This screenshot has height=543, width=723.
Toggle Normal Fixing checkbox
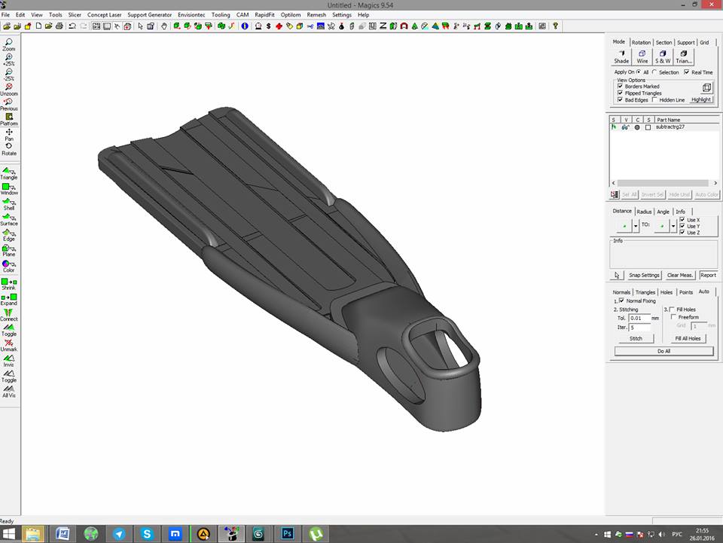tap(621, 300)
